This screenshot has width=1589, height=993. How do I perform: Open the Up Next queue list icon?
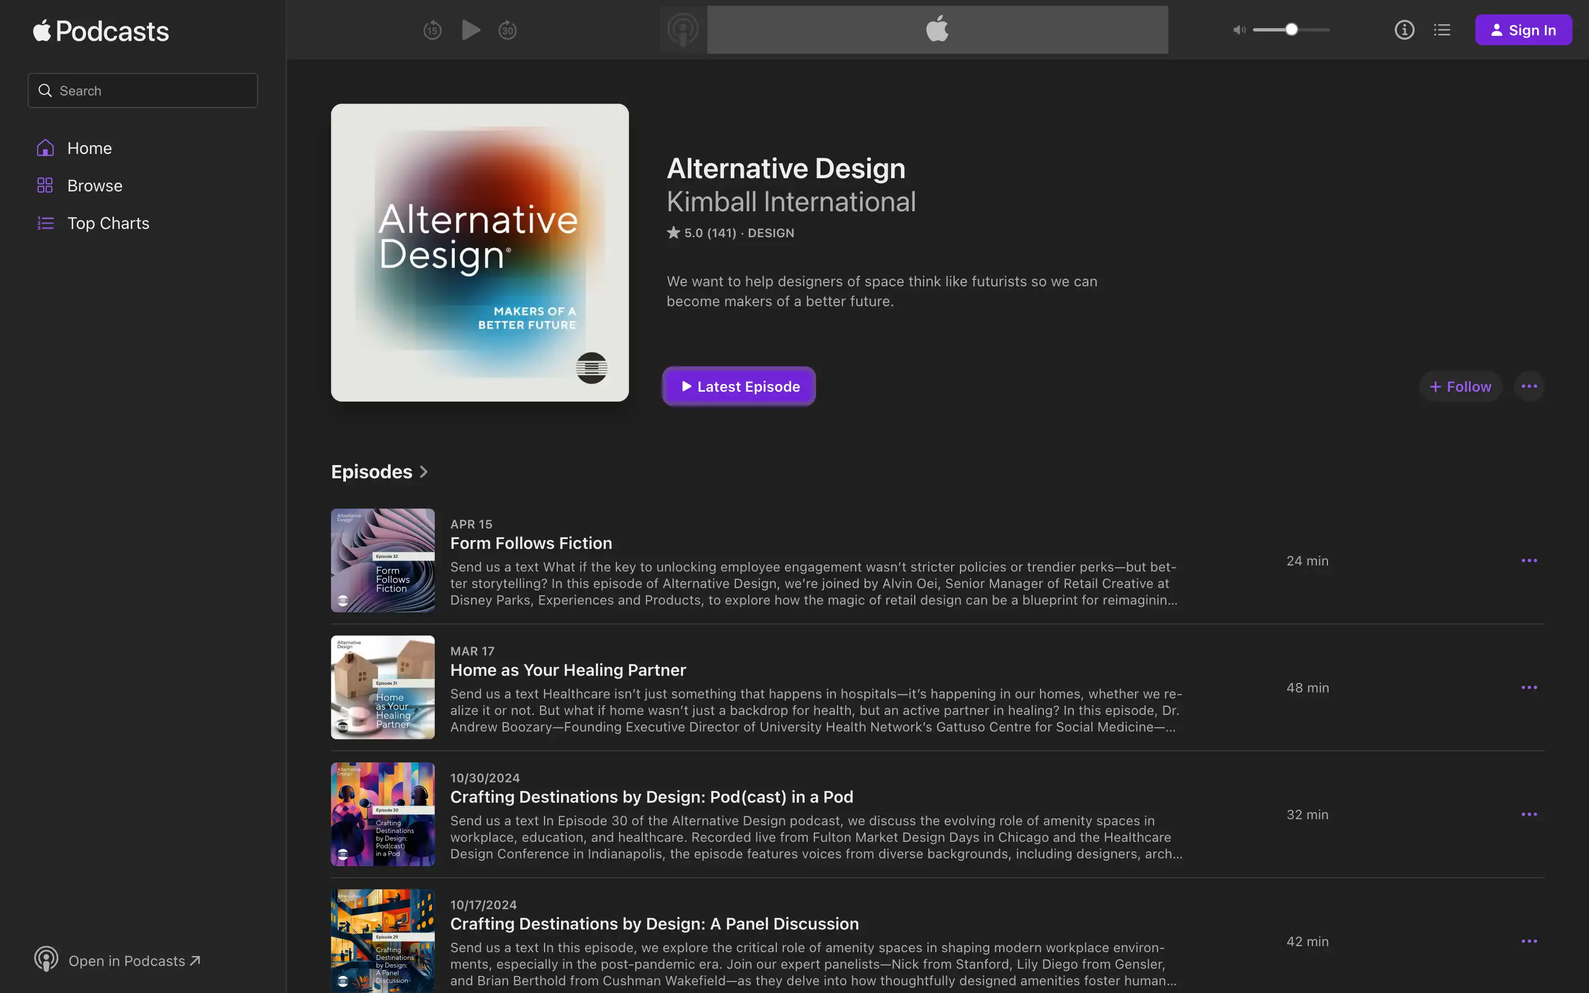pyautogui.click(x=1442, y=30)
